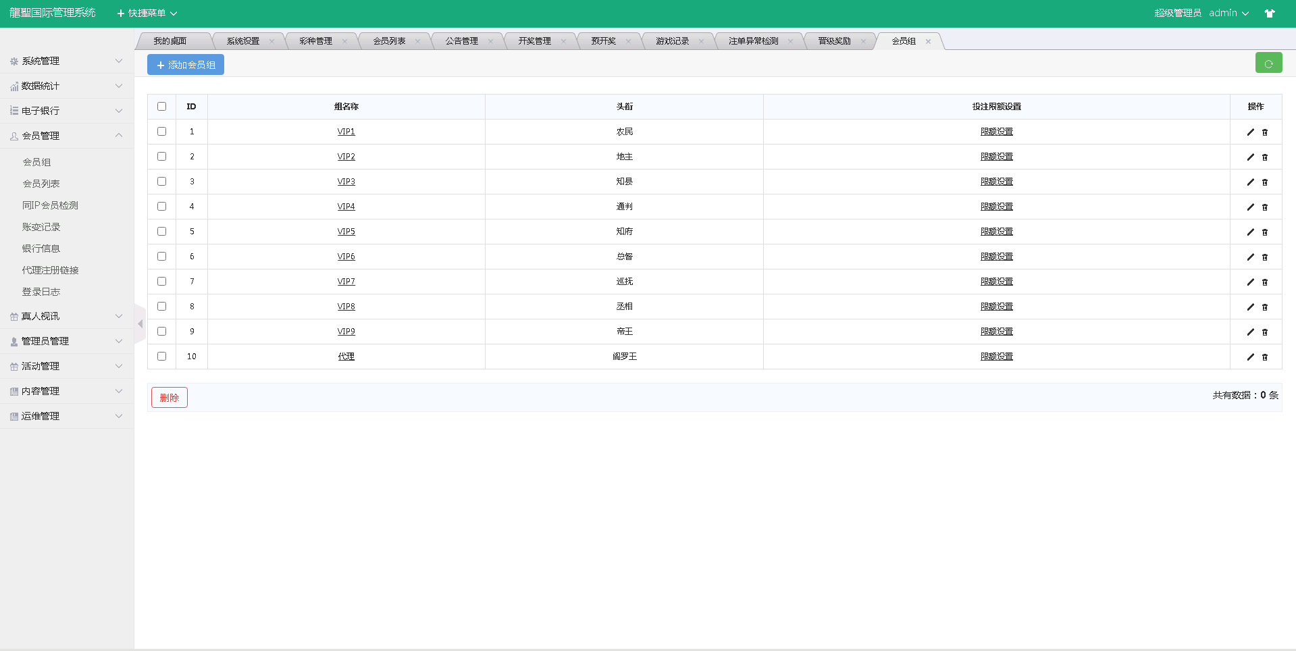The height and width of the screenshot is (651, 1296).
Task: Click the skin shirt icon in header
Action: (x=1270, y=14)
